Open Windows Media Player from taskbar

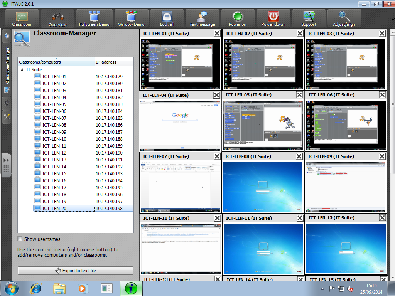[83, 288]
